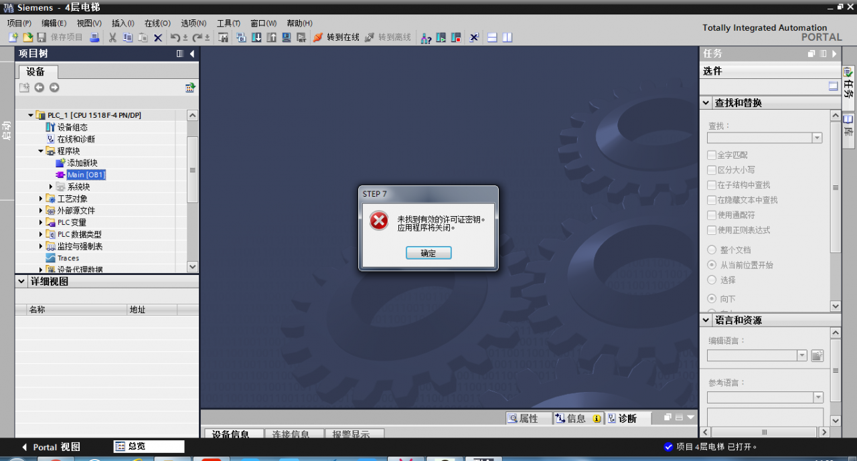Collapse the 程序块 folder in project tree

tap(41, 151)
